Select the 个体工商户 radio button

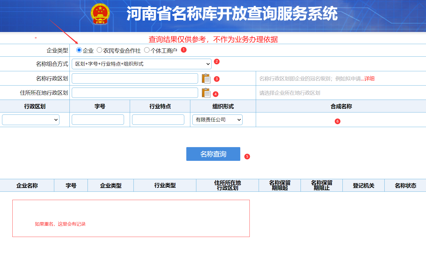[x=147, y=50]
